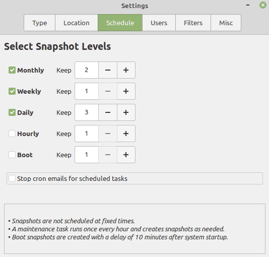
Task: Decrease Daily snapshots kept using minus
Action: pos(108,112)
